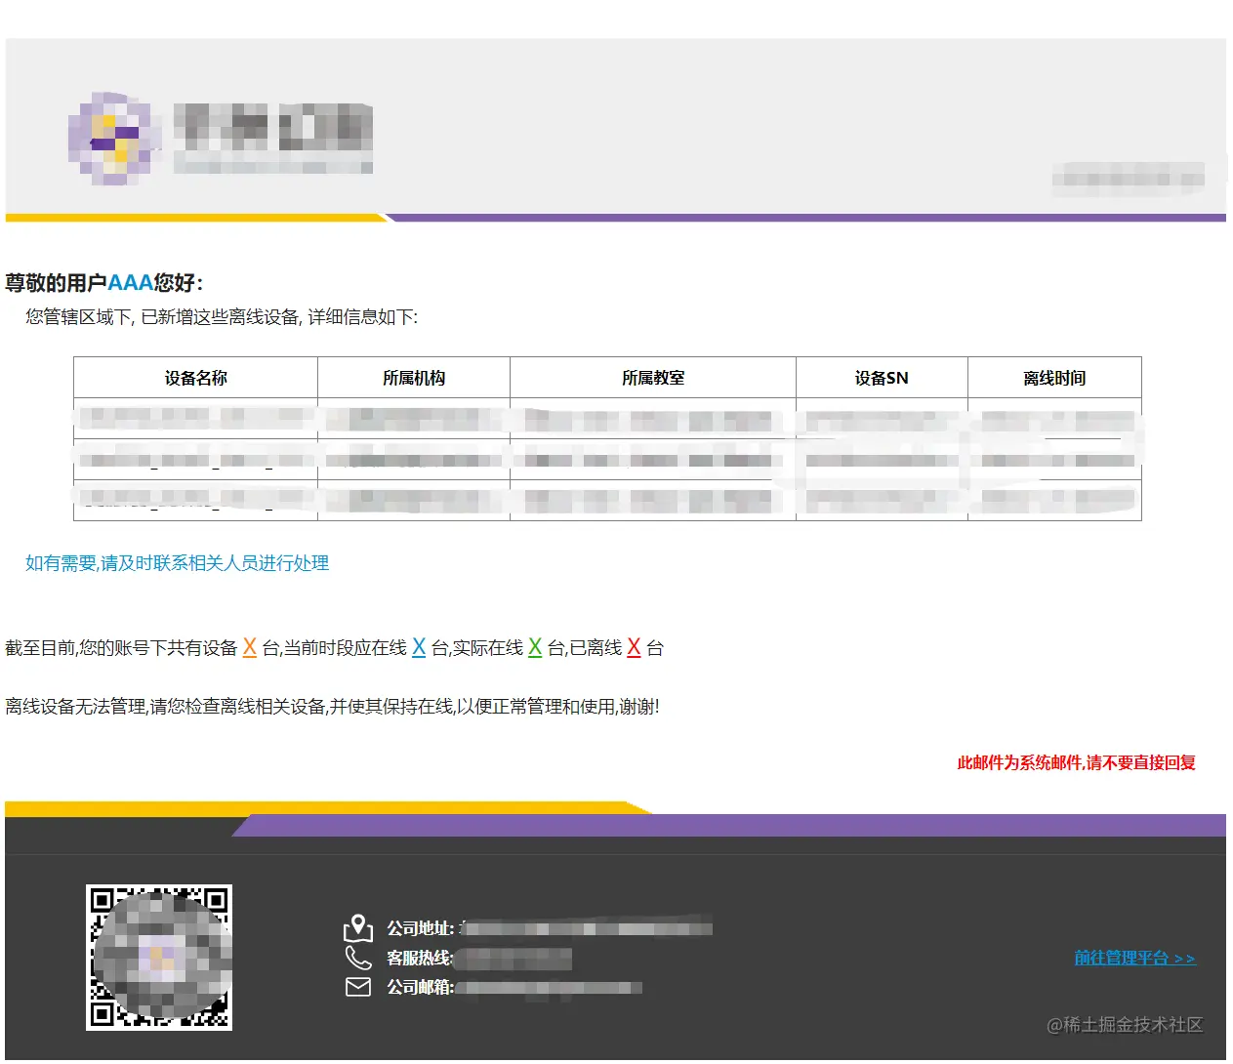This screenshot has height=1064, width=1233.
Task: Click the 公司地址 label in footer
Action: (x=420, y=928)
